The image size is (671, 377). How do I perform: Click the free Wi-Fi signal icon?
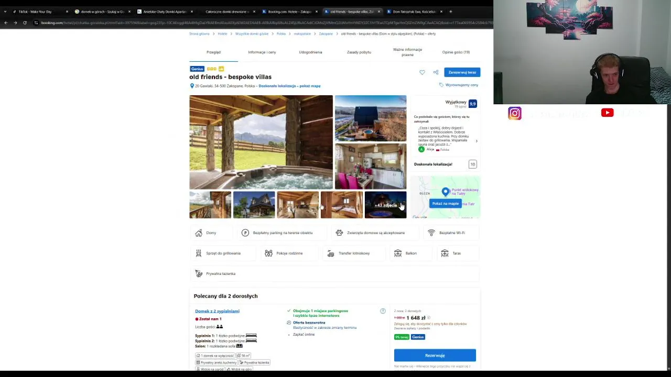pos(431,233)
